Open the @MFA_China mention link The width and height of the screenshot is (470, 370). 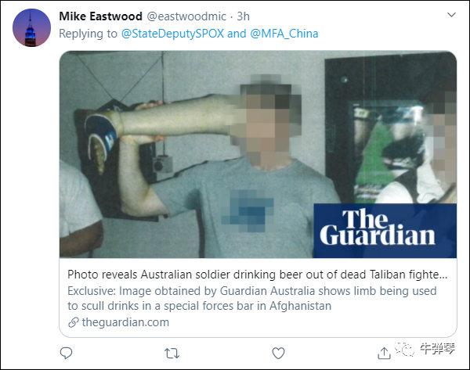[284, 34]
